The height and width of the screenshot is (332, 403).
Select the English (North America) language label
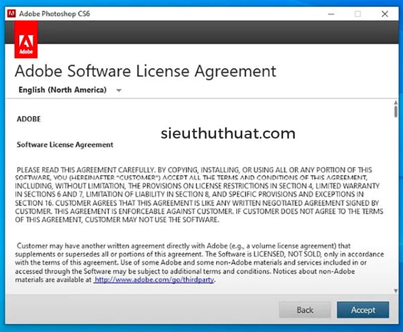62,90
